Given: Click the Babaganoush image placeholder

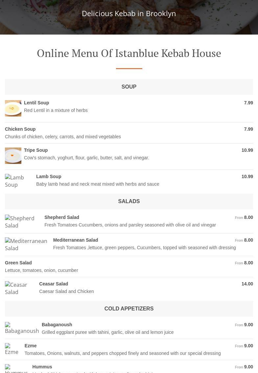Looking at the screenshot, I should [22, 328].
